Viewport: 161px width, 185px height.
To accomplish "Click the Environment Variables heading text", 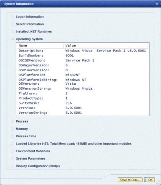I will coord(33,151).
